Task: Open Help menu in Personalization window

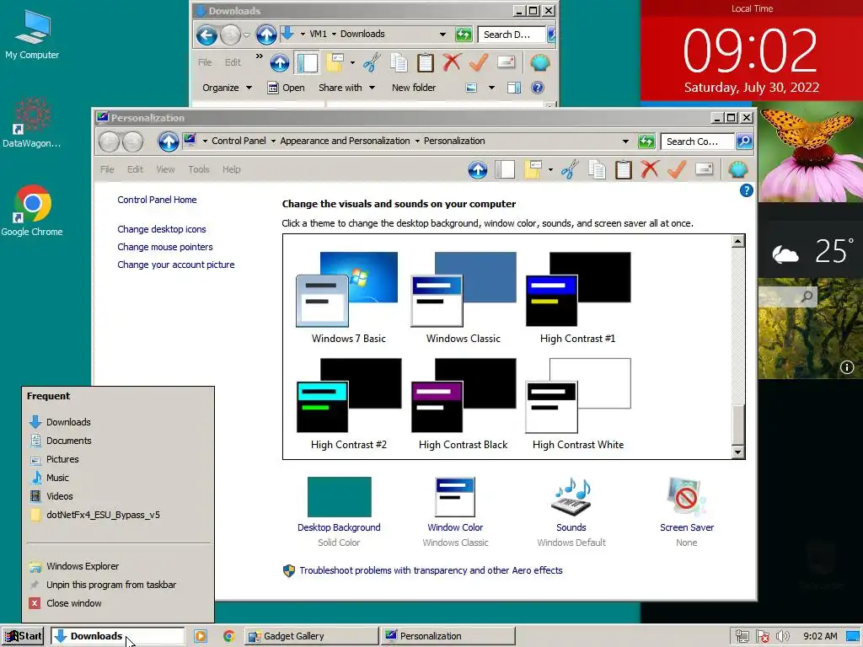Action: click(232, 169)
